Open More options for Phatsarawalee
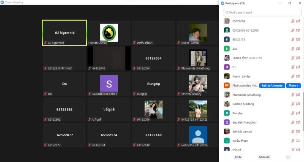 click(293, 86)
